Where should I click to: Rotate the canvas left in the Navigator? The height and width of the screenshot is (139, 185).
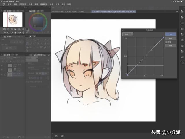click(x=8, y=32)
